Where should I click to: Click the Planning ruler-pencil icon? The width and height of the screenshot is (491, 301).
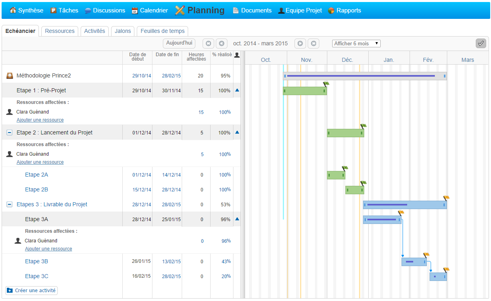[180, 10]
